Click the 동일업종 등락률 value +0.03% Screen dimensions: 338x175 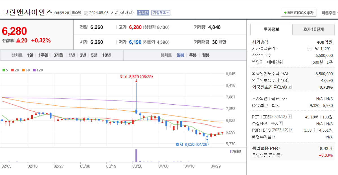326,155
